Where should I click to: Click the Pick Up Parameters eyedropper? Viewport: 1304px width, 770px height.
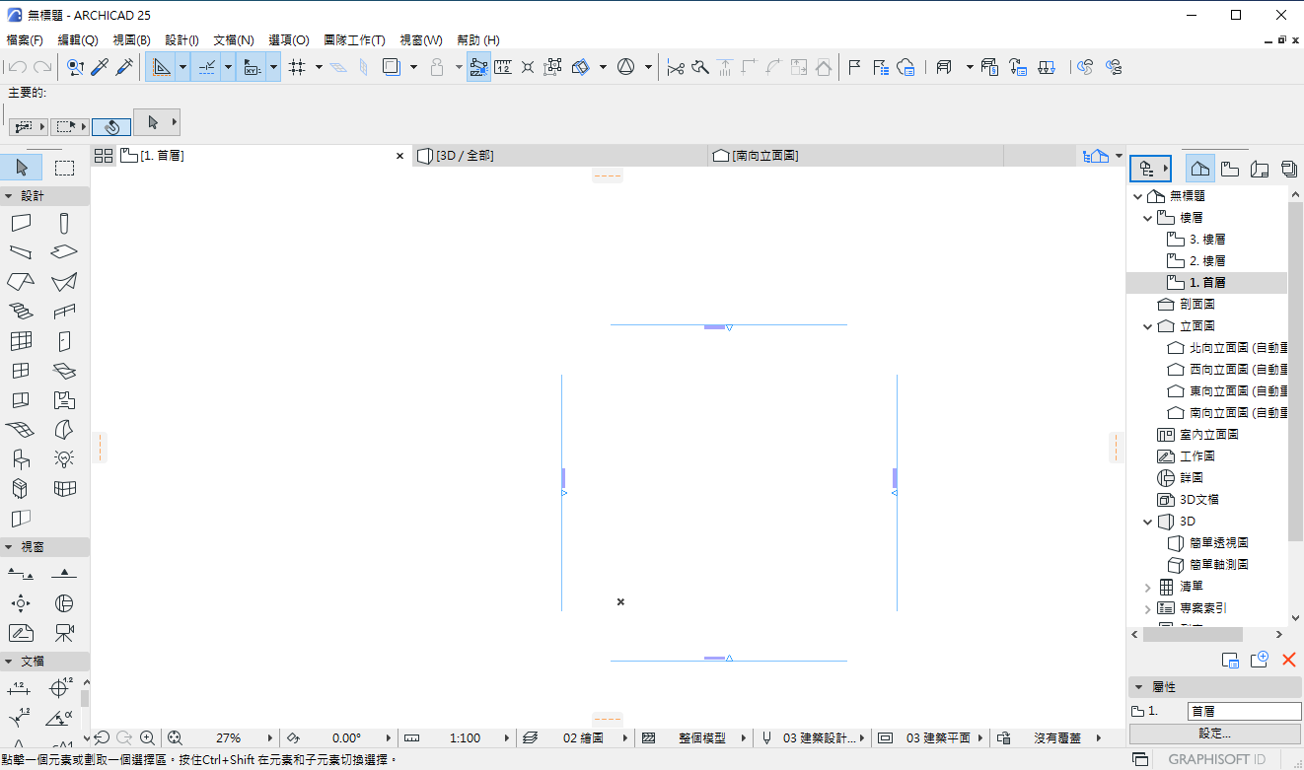pyautogui.click(x=100, y=67)
